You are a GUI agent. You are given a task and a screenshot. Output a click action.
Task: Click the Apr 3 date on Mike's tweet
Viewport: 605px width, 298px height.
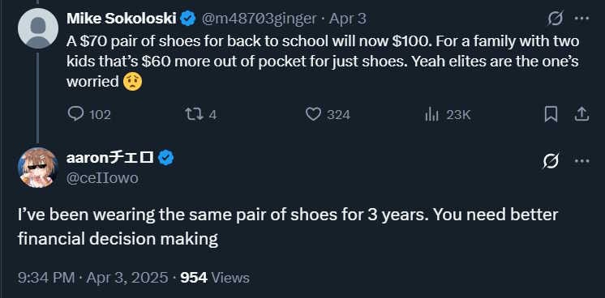(347, 19)
